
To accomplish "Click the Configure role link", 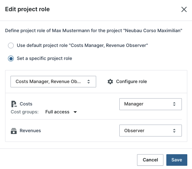I will coord(131,82).
